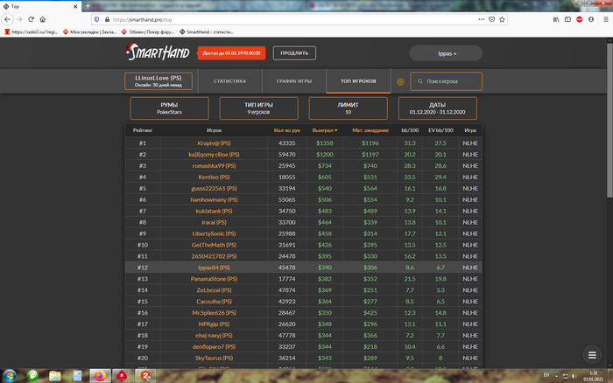The height and width of the screenshot is (383, 613).
Task: Open the ДАТЫ date range filter
Action: point(438,108)
